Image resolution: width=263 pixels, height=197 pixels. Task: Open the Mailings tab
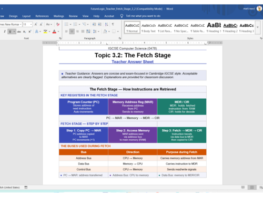59,16
